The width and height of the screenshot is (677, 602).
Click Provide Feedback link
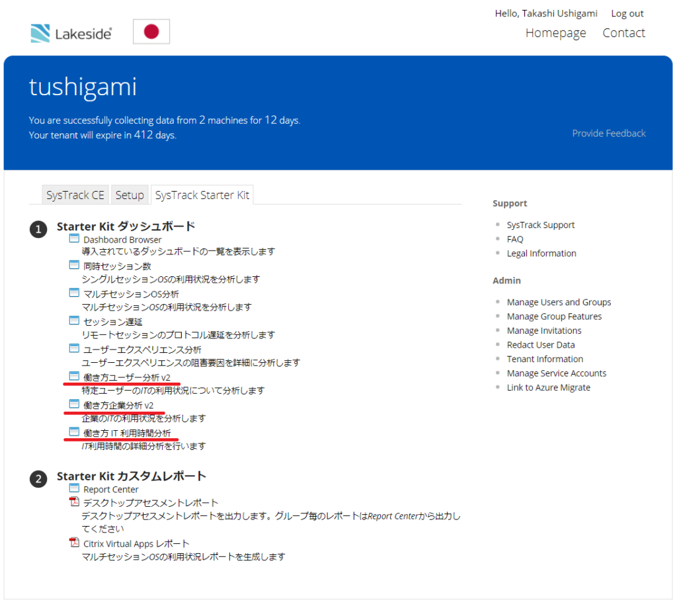pyautogui.click(x=609, y=133)
